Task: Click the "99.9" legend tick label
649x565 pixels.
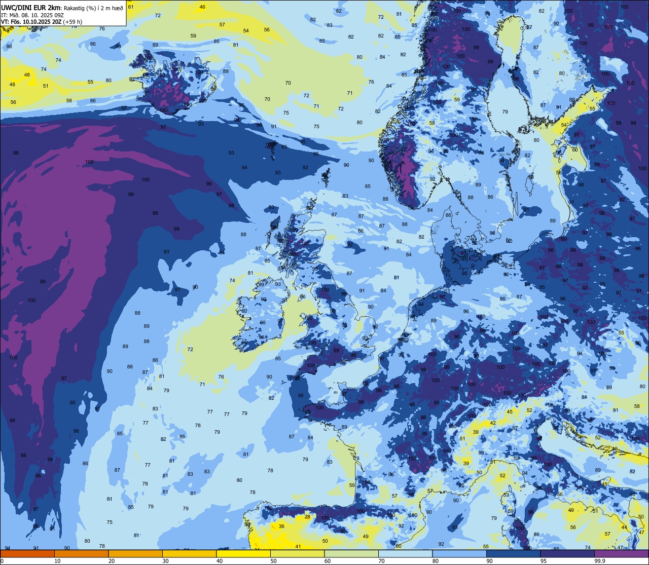Action: (600, 561)
